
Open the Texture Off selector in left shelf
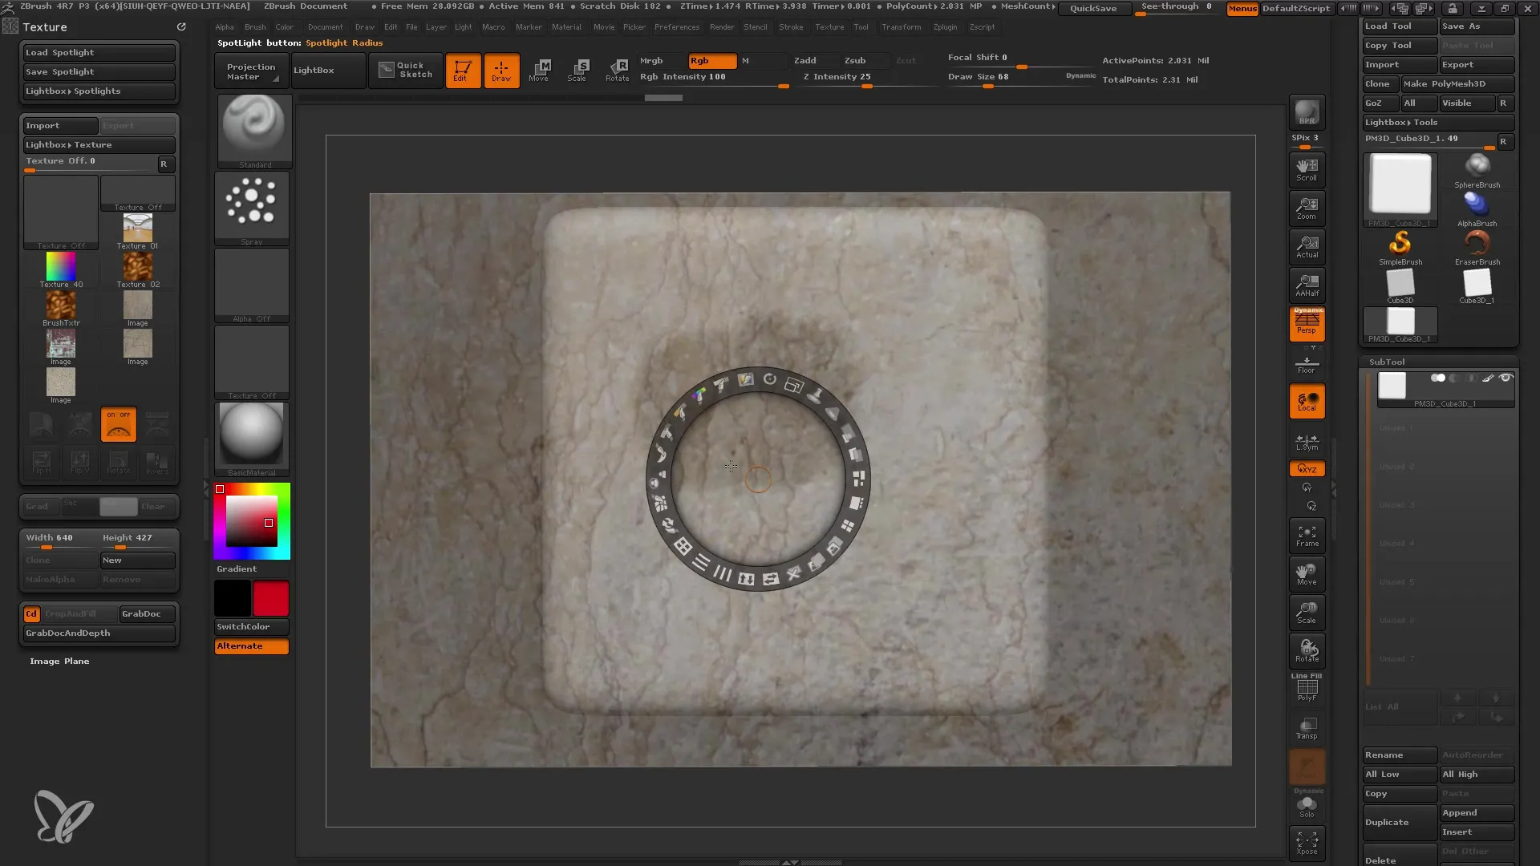click(252, 362)
